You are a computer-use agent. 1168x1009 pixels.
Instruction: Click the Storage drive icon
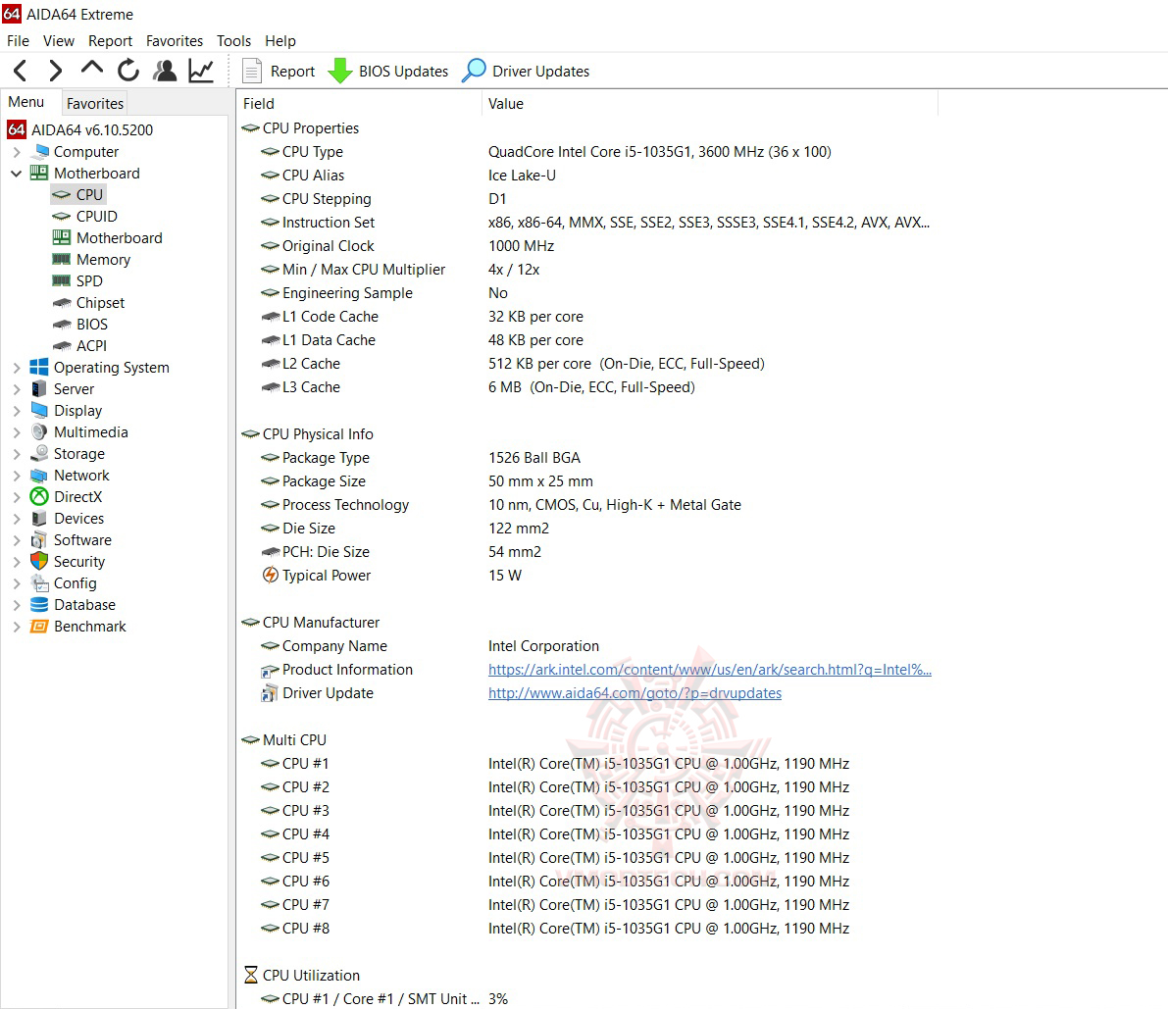[38, 453]
